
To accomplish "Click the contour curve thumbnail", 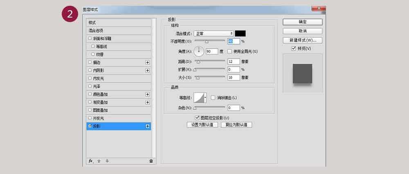I will click(x=199, y=98).
